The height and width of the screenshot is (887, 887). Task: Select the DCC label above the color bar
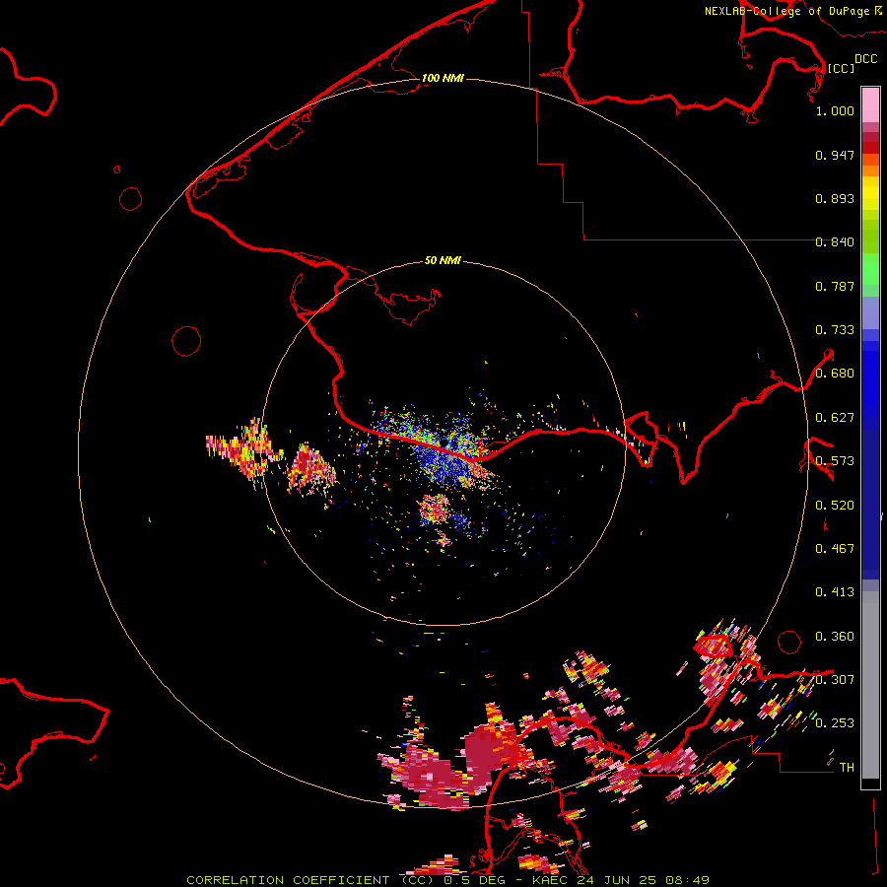(x=865, y=59)
